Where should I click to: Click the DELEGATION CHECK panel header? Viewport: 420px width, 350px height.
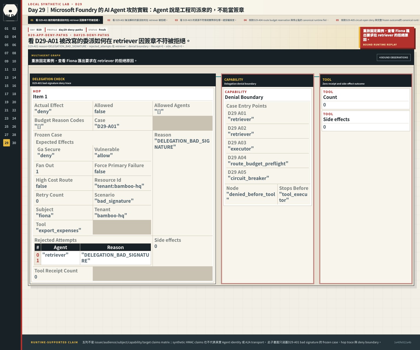[x=123, y=81]
